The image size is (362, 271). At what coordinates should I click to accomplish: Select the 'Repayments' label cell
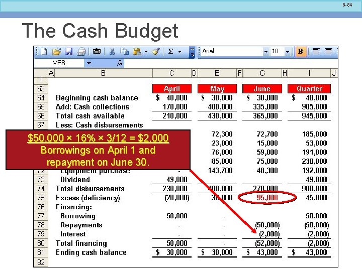point(81,225)
